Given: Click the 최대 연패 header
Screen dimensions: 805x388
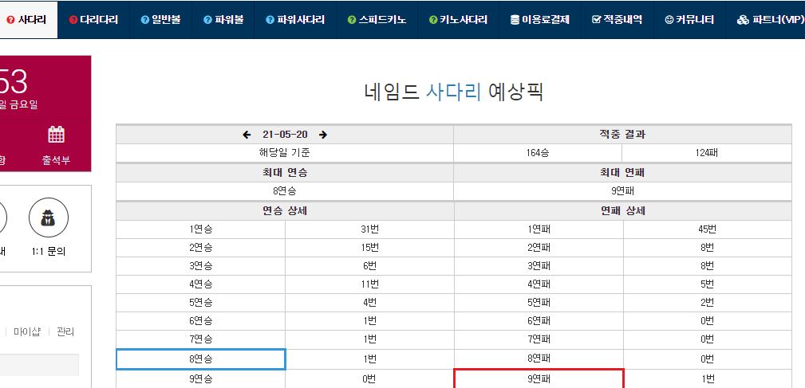Looking at the screenshot, I should [x=623, y=173].
